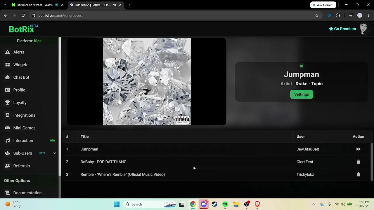Open the Chrome three-dot menu
Viewport: 374px width, 210px height.
(368, 15)
